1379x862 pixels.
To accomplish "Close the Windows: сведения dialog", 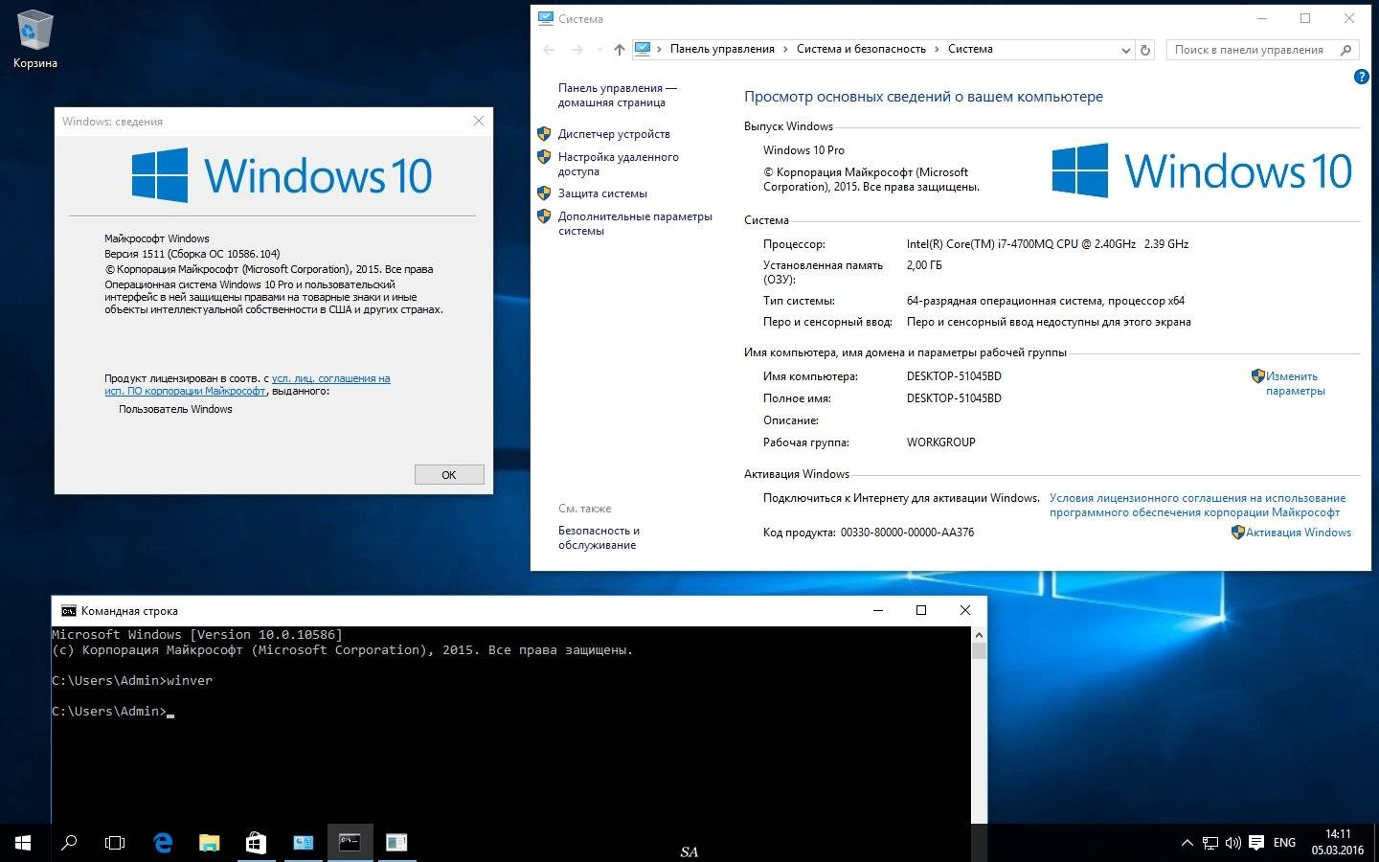I will (x=479, y=121).
